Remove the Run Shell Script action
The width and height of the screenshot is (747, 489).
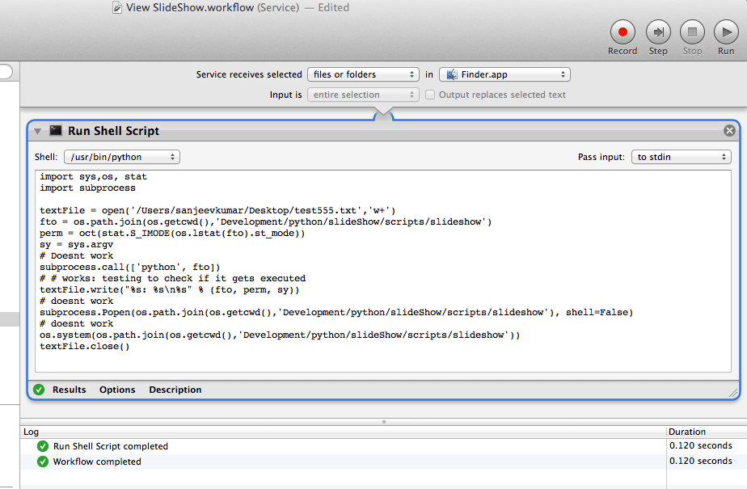click(729, 130)
